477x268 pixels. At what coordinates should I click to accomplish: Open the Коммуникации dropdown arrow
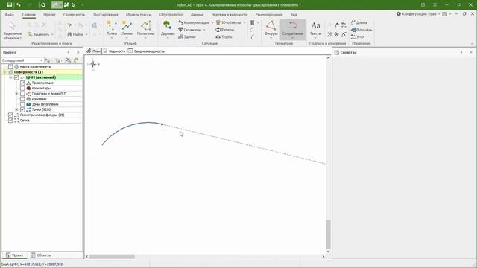point(212,23)
